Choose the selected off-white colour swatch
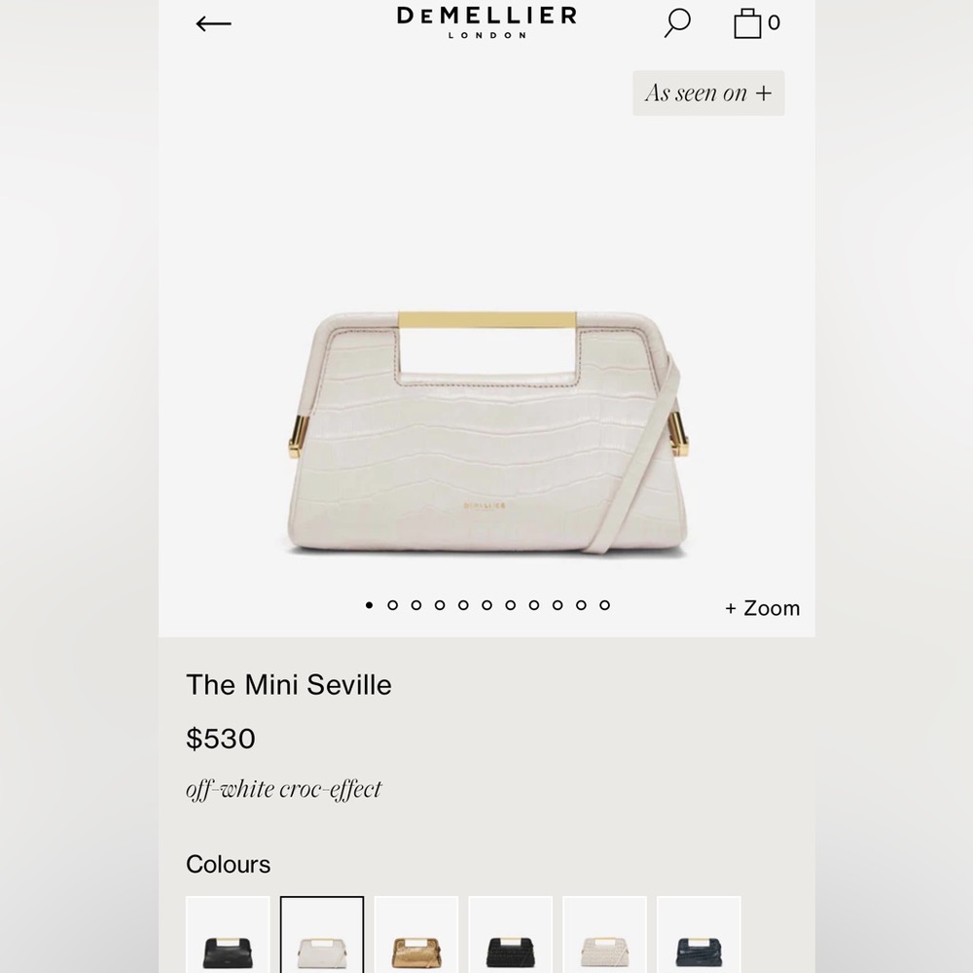This screenshot has width=973, height=973. [x=322, y=934]
